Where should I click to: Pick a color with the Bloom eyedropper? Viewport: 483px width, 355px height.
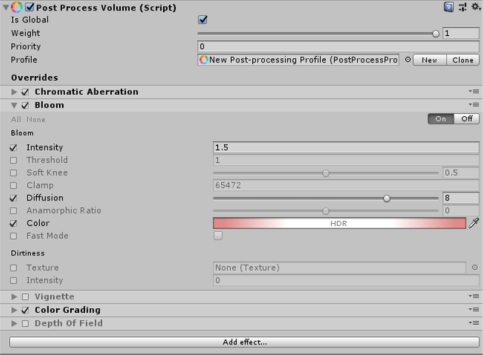tap(474, 223)
